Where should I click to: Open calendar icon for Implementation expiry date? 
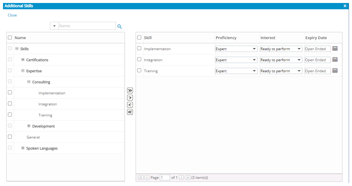335,48
